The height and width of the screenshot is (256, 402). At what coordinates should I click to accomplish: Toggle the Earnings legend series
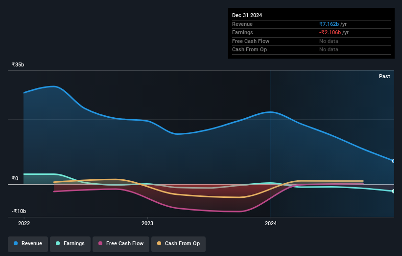click(x=70, y=244)
